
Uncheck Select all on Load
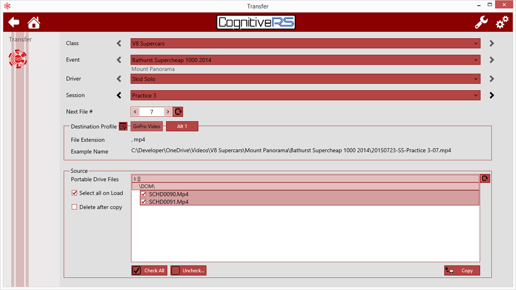click(x=74, y=192)
